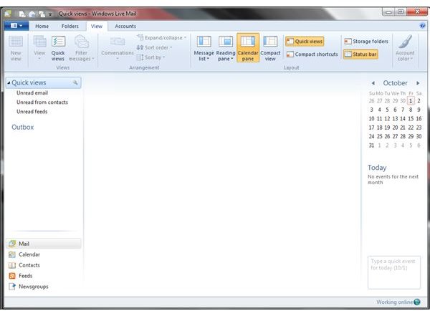Image resolution: width=430 pixels, height=311 pixels.
Task: Open the View dropdown in Views group
Action: [39, 48]
